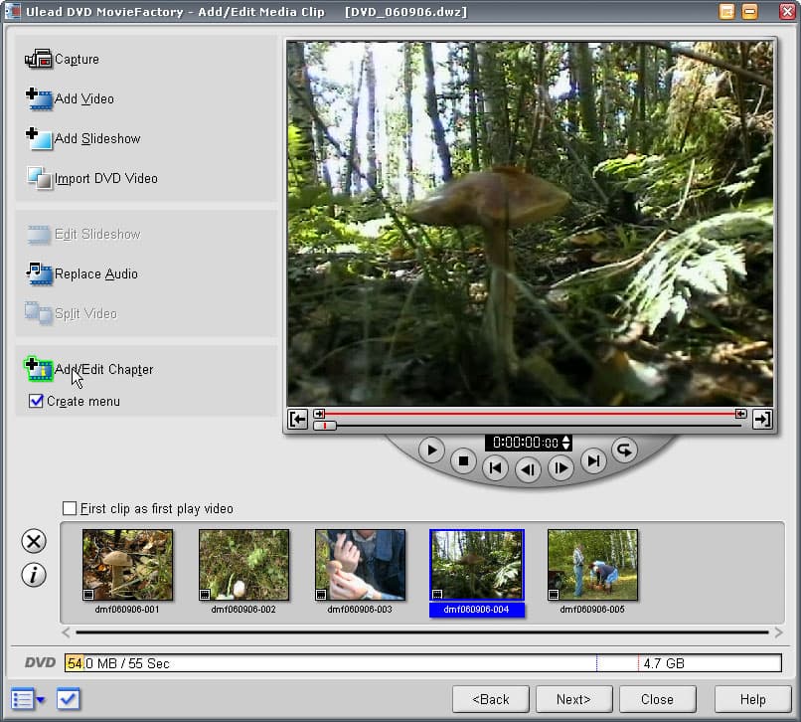Screen dimensions: 801x722
Task: Show clip properties with the info icon
Action: (34, 575)
